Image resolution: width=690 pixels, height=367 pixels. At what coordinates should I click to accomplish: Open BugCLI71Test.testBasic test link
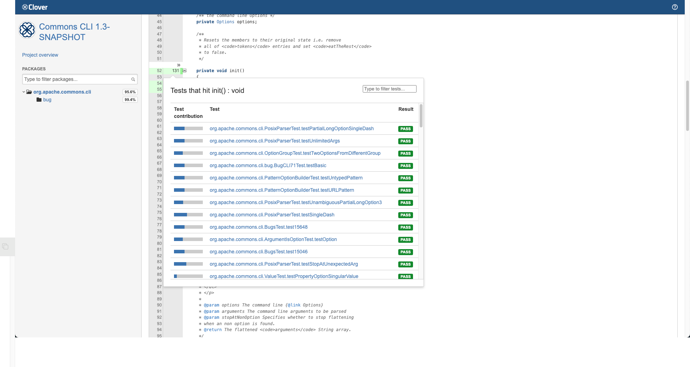coord(268,165)
